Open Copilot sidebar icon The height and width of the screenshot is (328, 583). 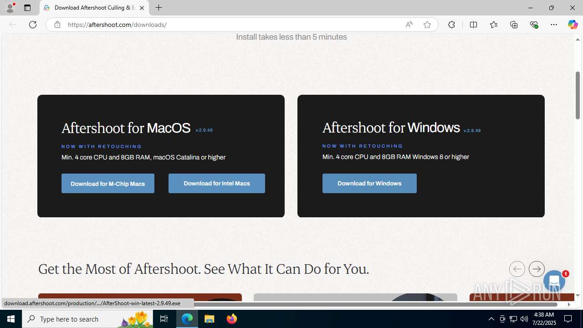coord(573,25)
